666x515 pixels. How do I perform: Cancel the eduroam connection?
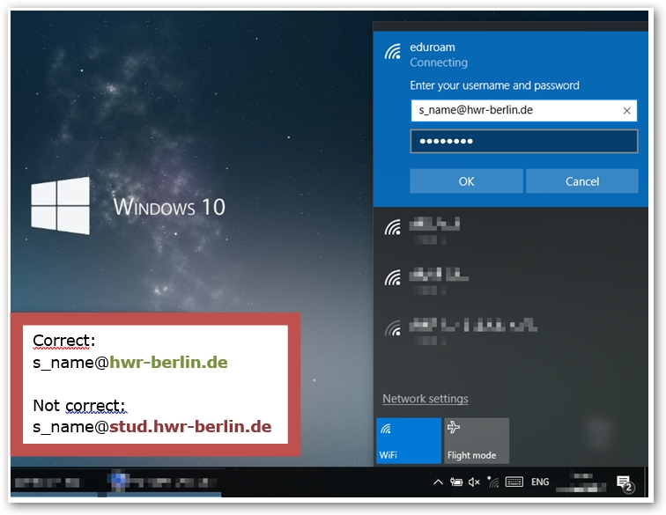point(582,181)
